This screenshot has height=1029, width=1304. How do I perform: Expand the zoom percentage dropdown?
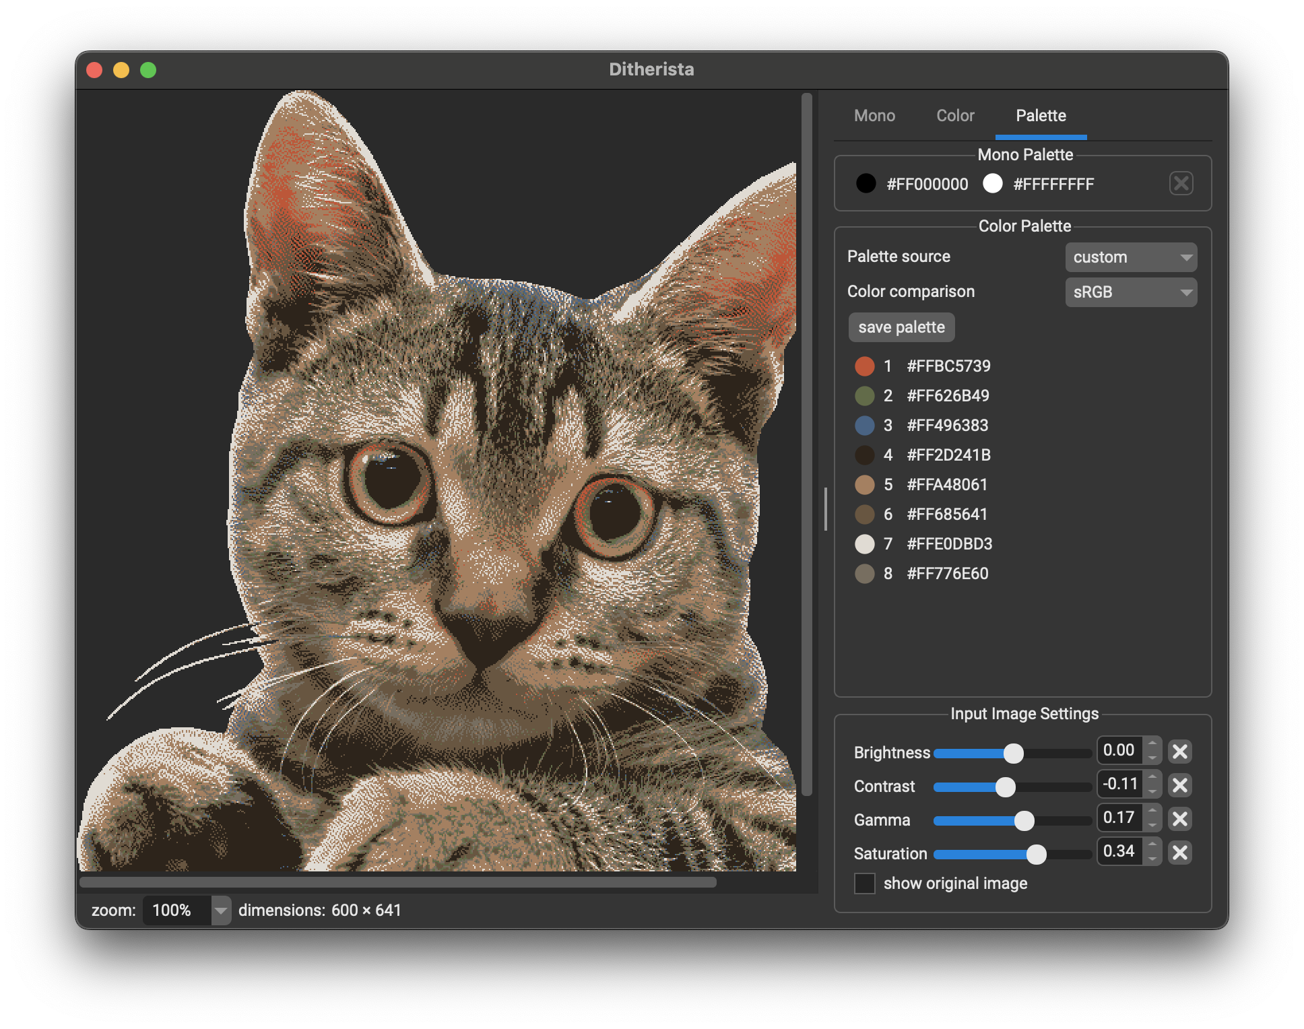pyautogui.click(x=221, y=910)
